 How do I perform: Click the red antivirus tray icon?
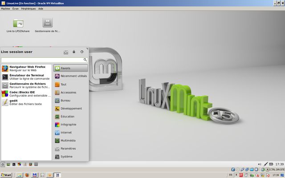point(241,175)
